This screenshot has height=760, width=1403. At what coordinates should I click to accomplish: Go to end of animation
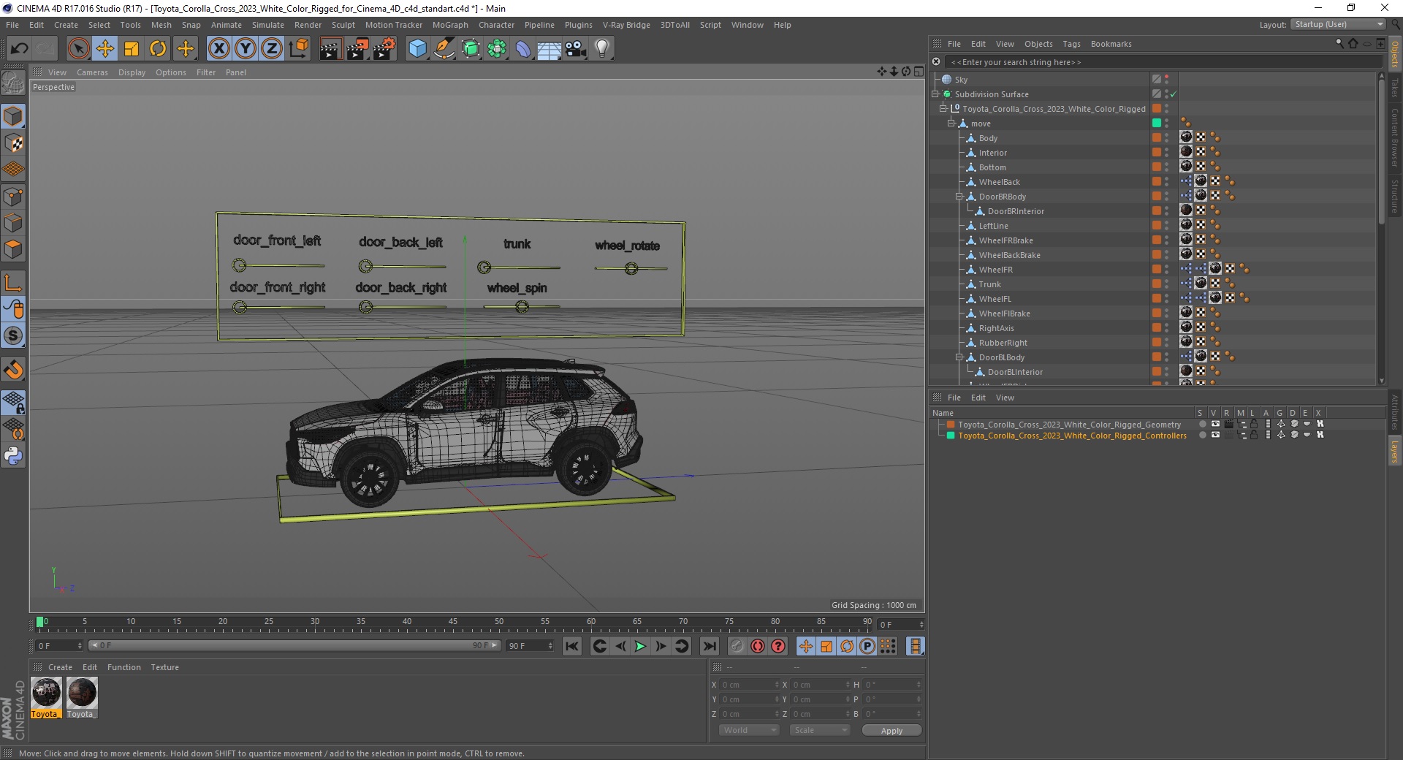tap(709, 646)
